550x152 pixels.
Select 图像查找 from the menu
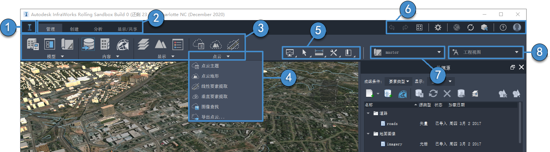pyautogui.click(x=226, y=107)
